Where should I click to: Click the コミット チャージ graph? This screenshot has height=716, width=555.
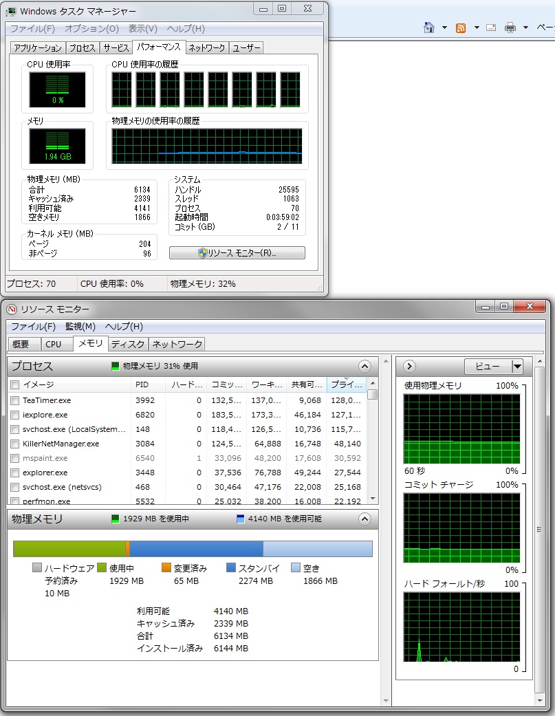click(x=461, y=528)
